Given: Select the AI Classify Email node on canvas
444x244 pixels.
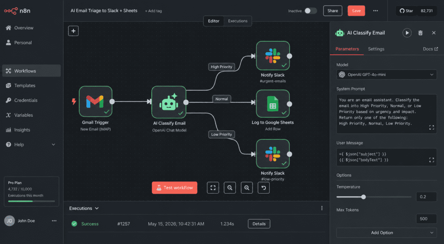Looking at the screenshot, I should (x=169, y=102).
